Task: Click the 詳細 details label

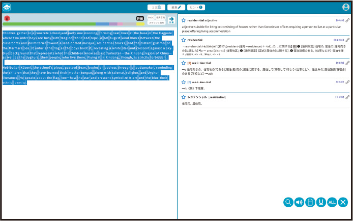Action: 140,18
